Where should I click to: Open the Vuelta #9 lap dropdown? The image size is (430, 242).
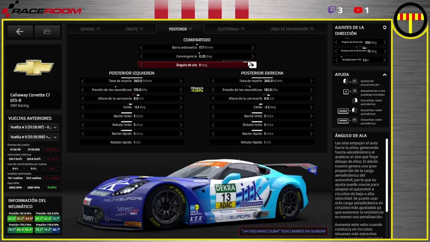pyautogui.click(x=34, y=137)
